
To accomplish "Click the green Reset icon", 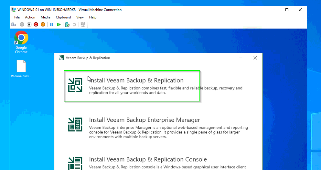I will (x=59, y=25).
